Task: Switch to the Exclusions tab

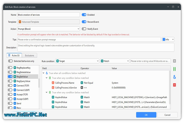Action: point(29,55)
